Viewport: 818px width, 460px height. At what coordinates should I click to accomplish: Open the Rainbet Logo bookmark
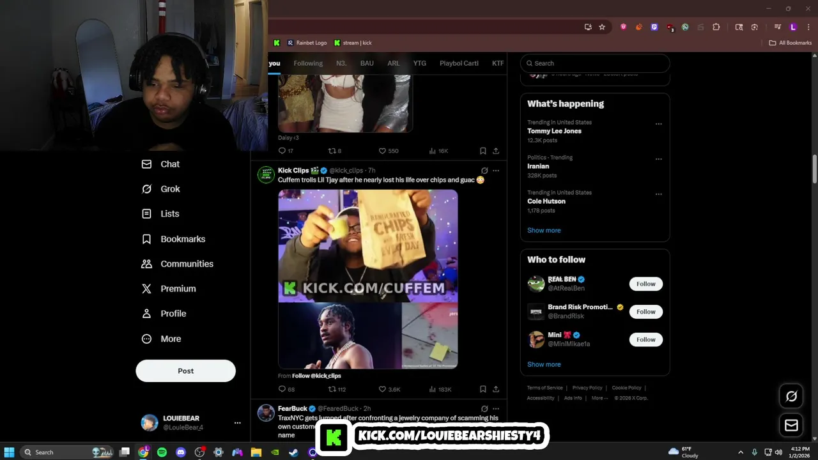pyautogui.click(x=307, y=43)
